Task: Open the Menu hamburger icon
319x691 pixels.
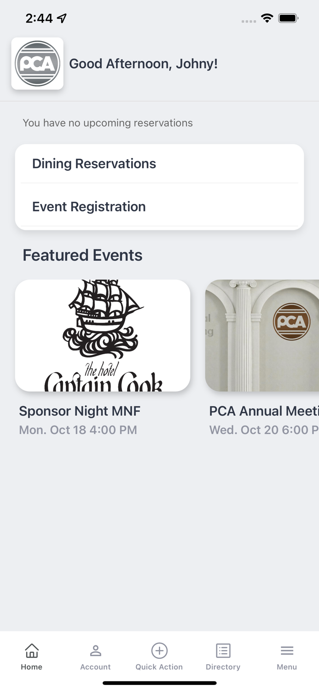Action: [x=287, y=650]
